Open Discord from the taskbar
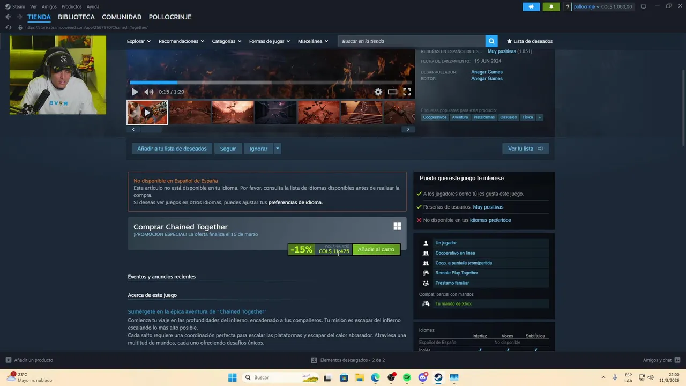 [423, 377]
